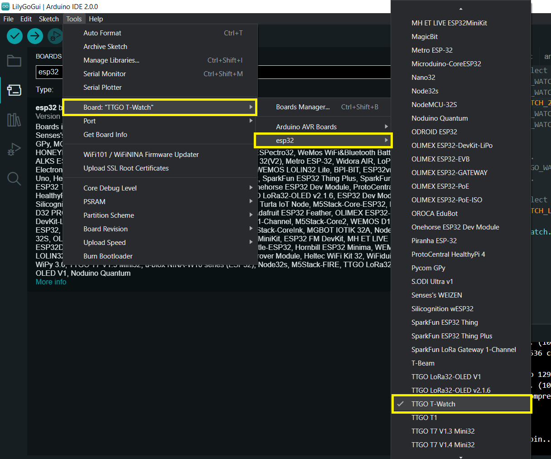Image resolution: width=551 pixels, height=459 pixels.
Task: Open the Boards Manager sidebar icon
Action: tap(14, 90)
